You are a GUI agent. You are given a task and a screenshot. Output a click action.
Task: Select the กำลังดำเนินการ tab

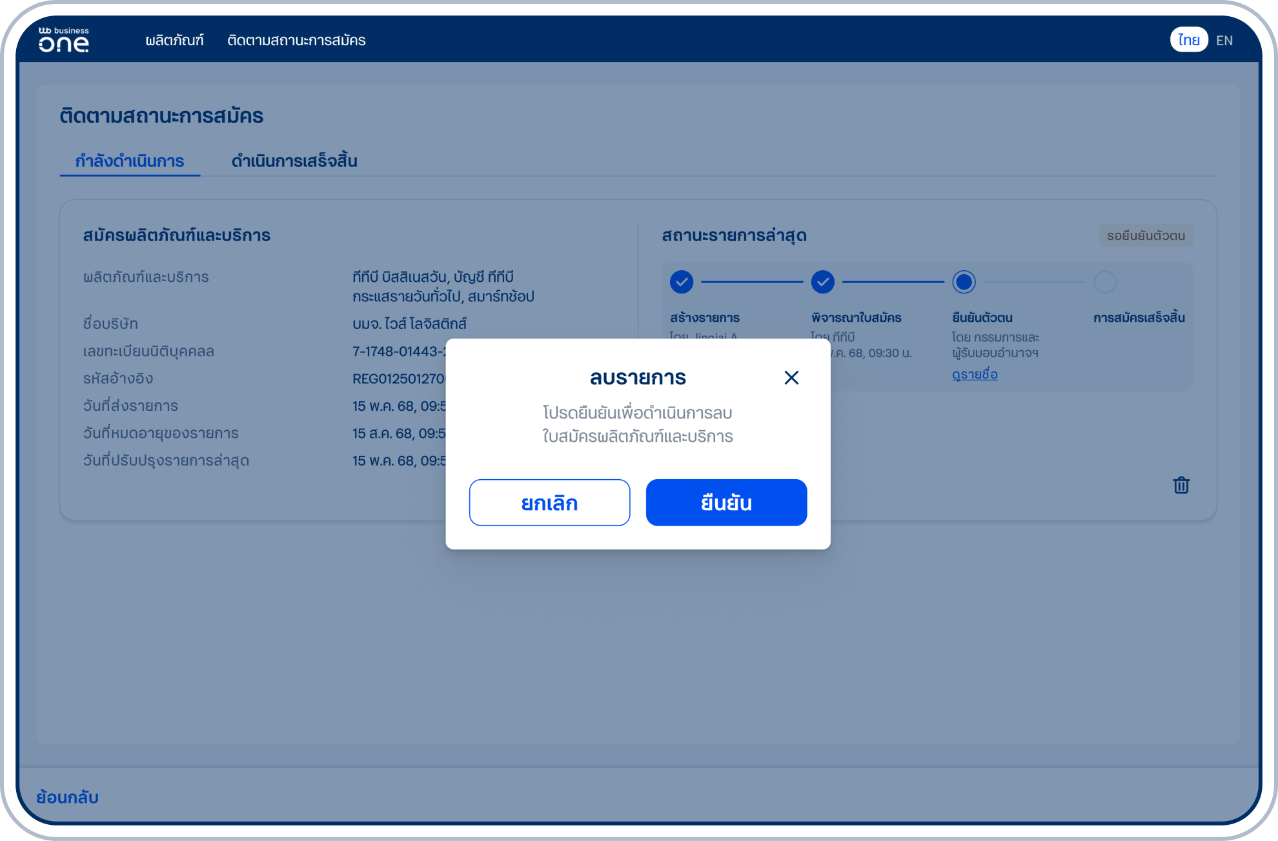130,161
